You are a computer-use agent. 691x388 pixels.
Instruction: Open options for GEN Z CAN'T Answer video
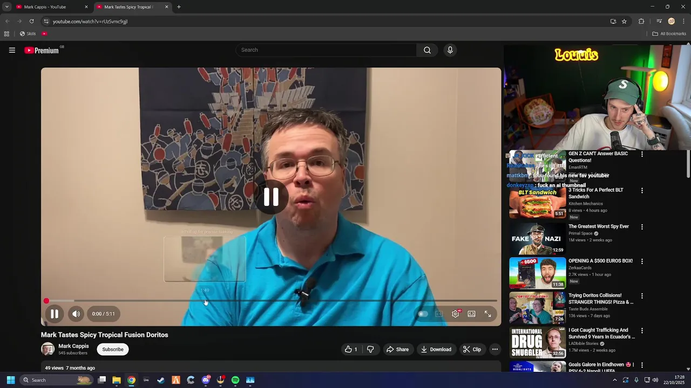[x=642, y=154]
